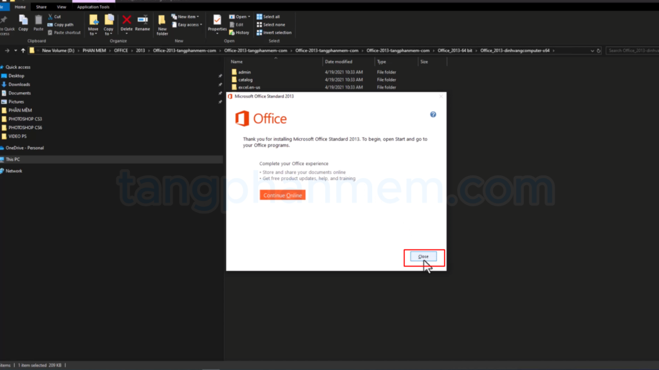Open Desktop in the navigation pane
The width and height of the screenshot is (659, 370).
(16, 76)
